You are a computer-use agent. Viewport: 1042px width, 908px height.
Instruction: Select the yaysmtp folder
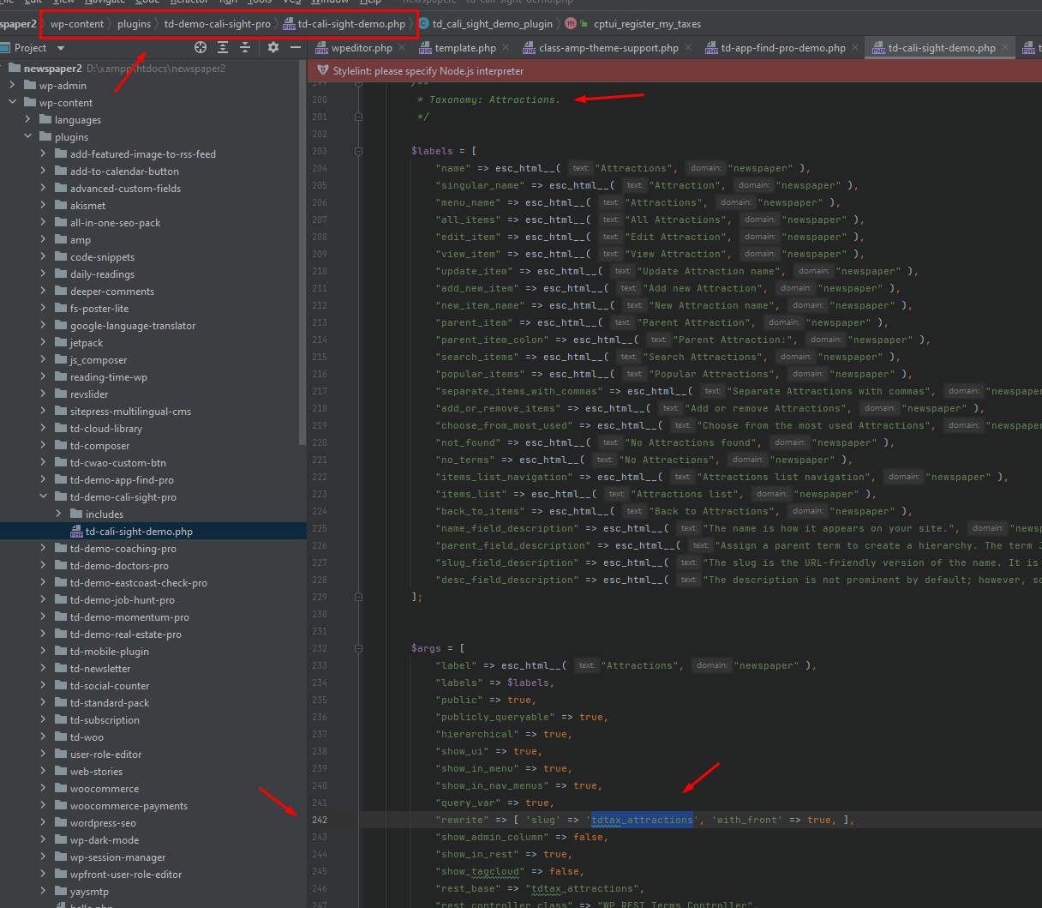pos(89,892)
